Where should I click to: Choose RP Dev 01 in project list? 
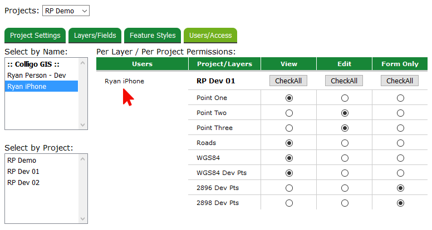click(23, 172)
